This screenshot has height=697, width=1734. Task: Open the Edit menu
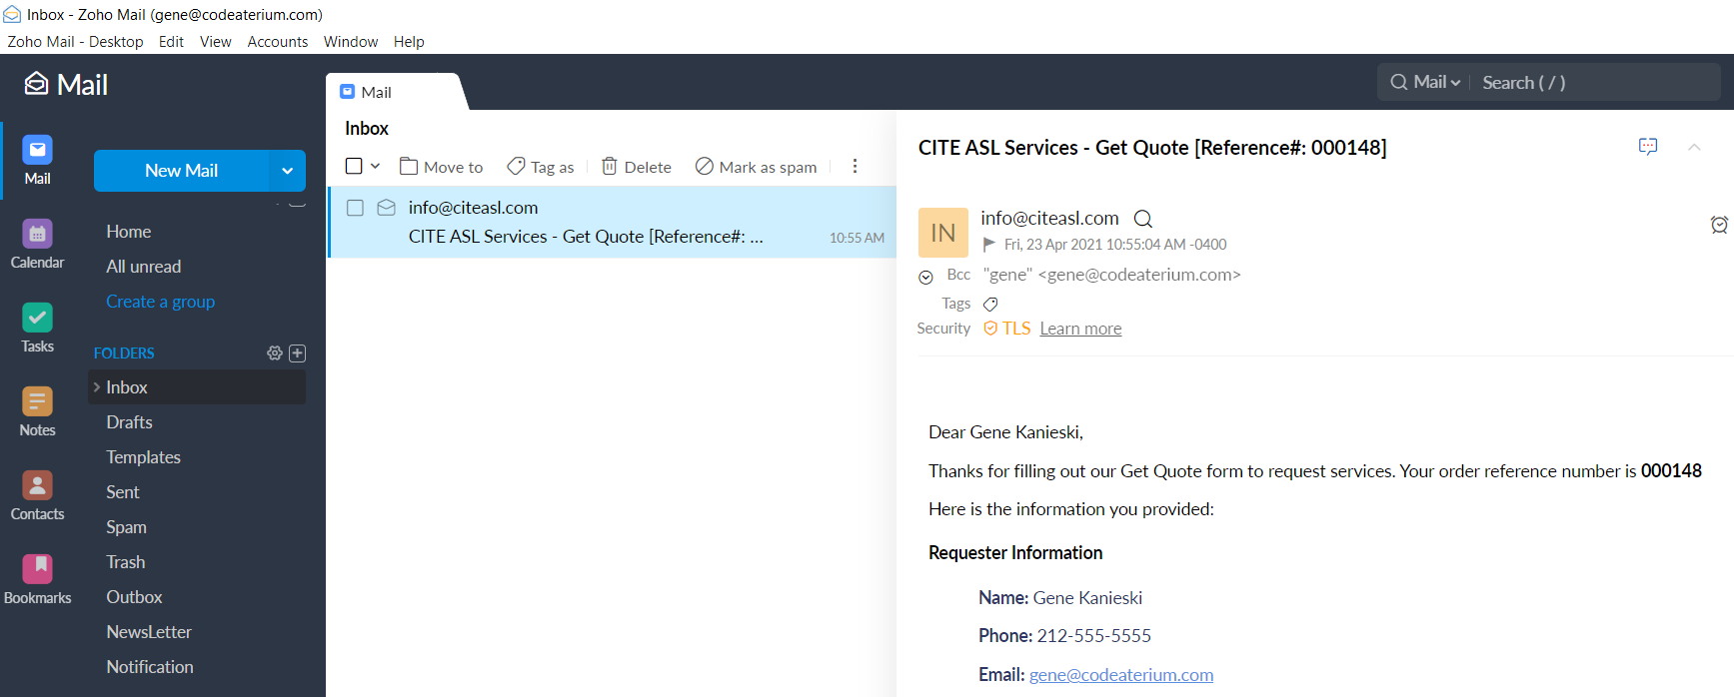171,42
